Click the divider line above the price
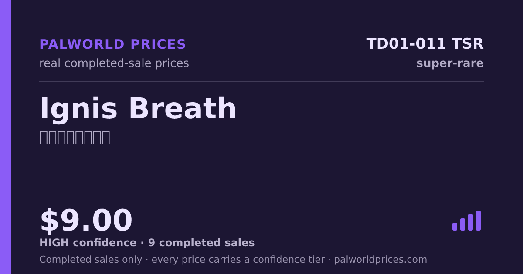Viewport: 523px width, 274px height. click(261, 197)
